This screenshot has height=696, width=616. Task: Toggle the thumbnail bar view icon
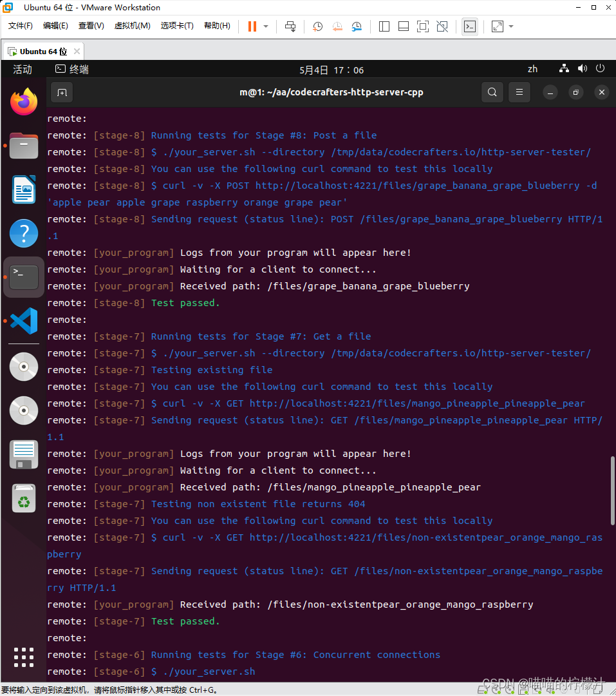pyautogui.click(x=404, y=26)
